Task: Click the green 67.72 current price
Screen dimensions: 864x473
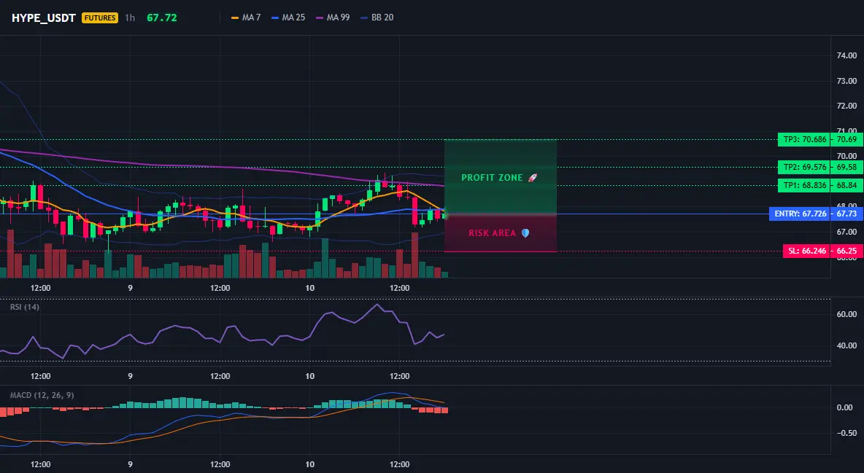Action: [x=162, y=17]
